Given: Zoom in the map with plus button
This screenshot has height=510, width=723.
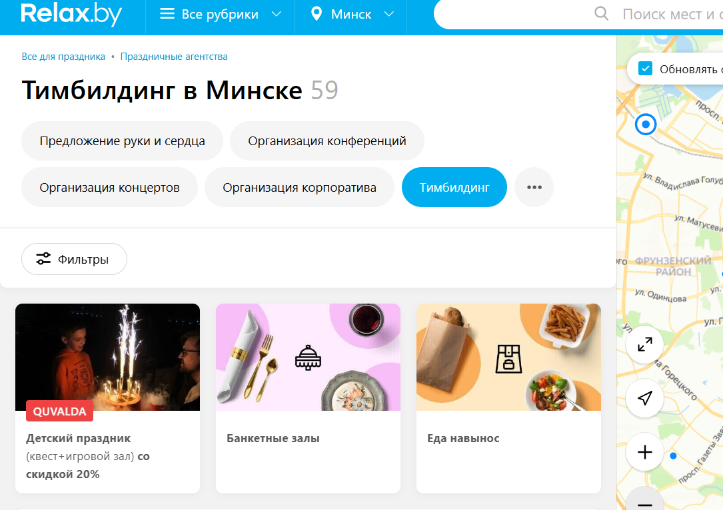Looking at the screenshot, I should coord(644,452).
